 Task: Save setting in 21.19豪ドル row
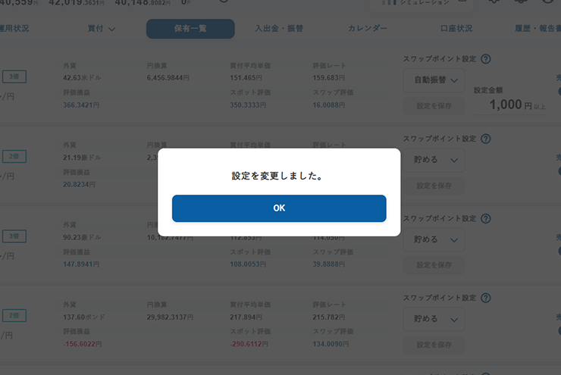[434, 186]
